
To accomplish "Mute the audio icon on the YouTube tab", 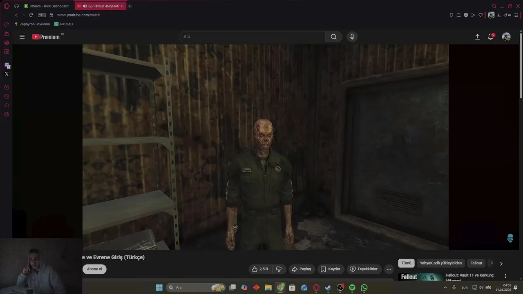I will tap(85, 6).
